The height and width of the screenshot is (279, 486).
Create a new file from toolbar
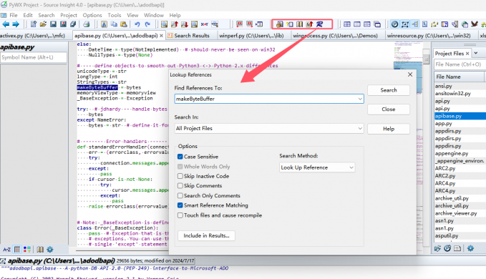point(33,24)
